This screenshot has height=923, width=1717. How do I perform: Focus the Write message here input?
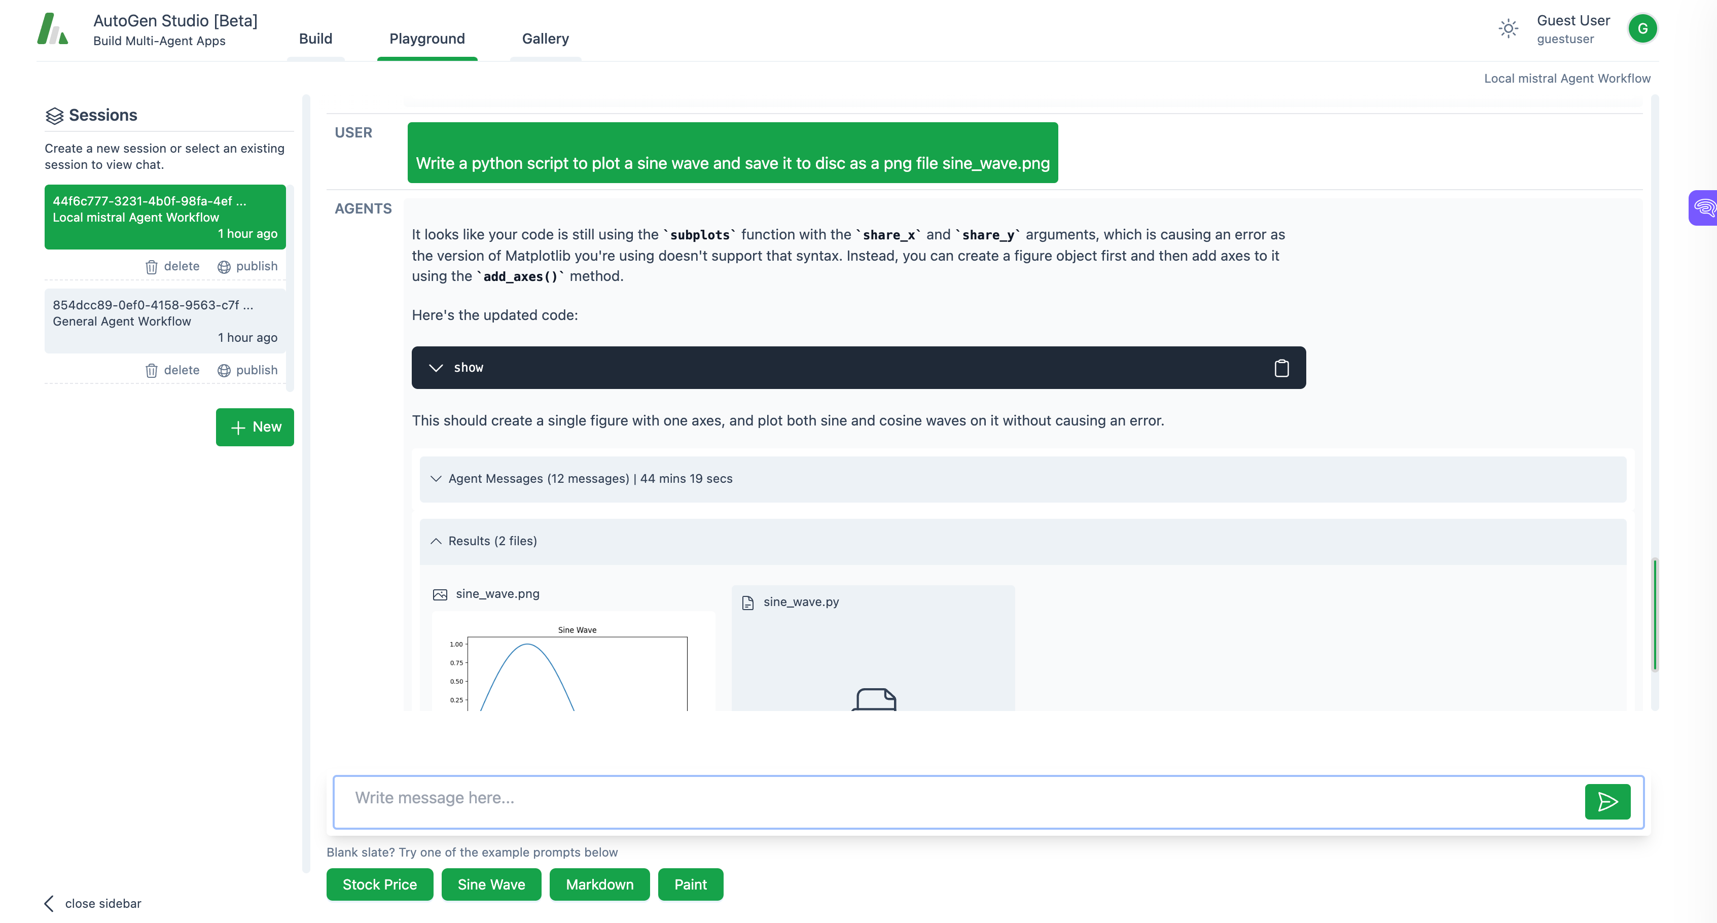point(953,798)
